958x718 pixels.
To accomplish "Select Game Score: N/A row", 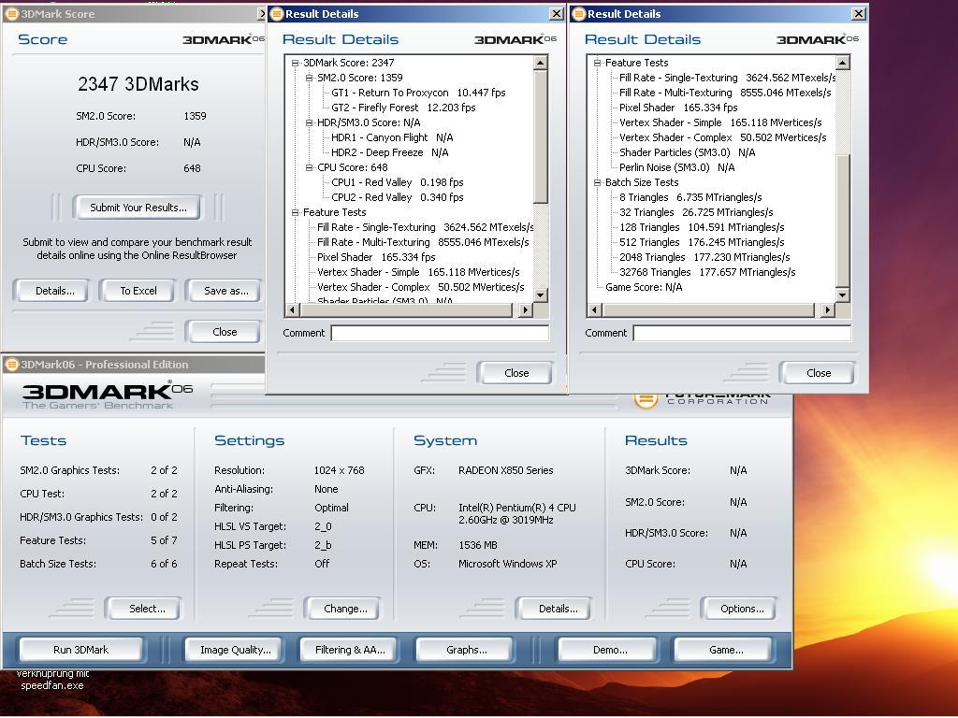I will (644, 287).
